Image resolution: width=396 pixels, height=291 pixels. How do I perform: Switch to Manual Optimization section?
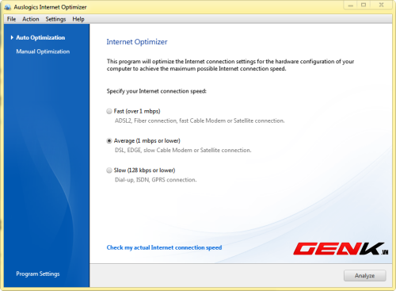(x=43, y=52)
